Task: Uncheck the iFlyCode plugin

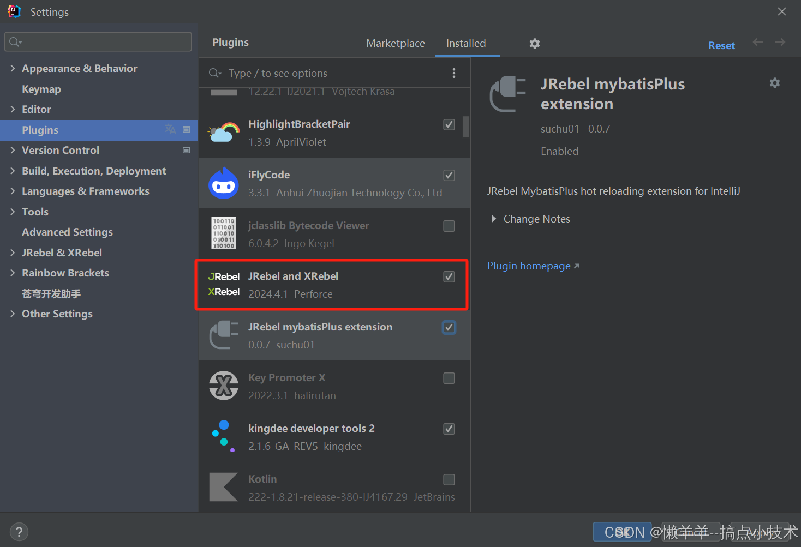Action: 449,175
